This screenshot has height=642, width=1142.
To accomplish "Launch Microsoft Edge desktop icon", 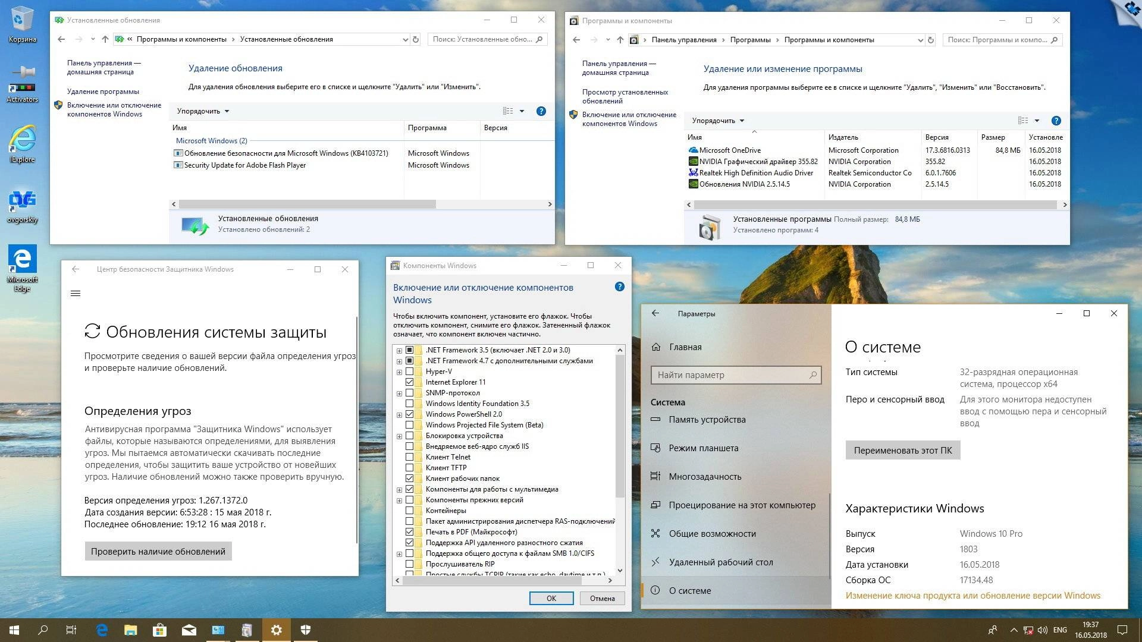I will [x=22, y=268].
